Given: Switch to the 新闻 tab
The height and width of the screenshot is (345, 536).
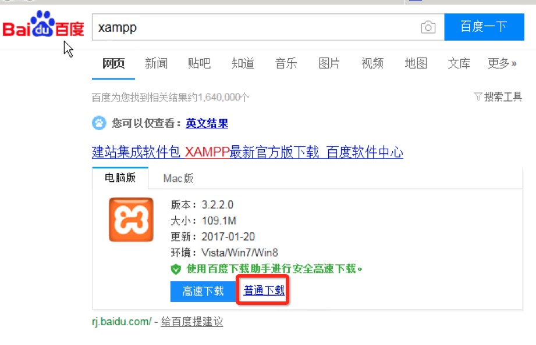Looking at the screenshot, I should (156, 63).
